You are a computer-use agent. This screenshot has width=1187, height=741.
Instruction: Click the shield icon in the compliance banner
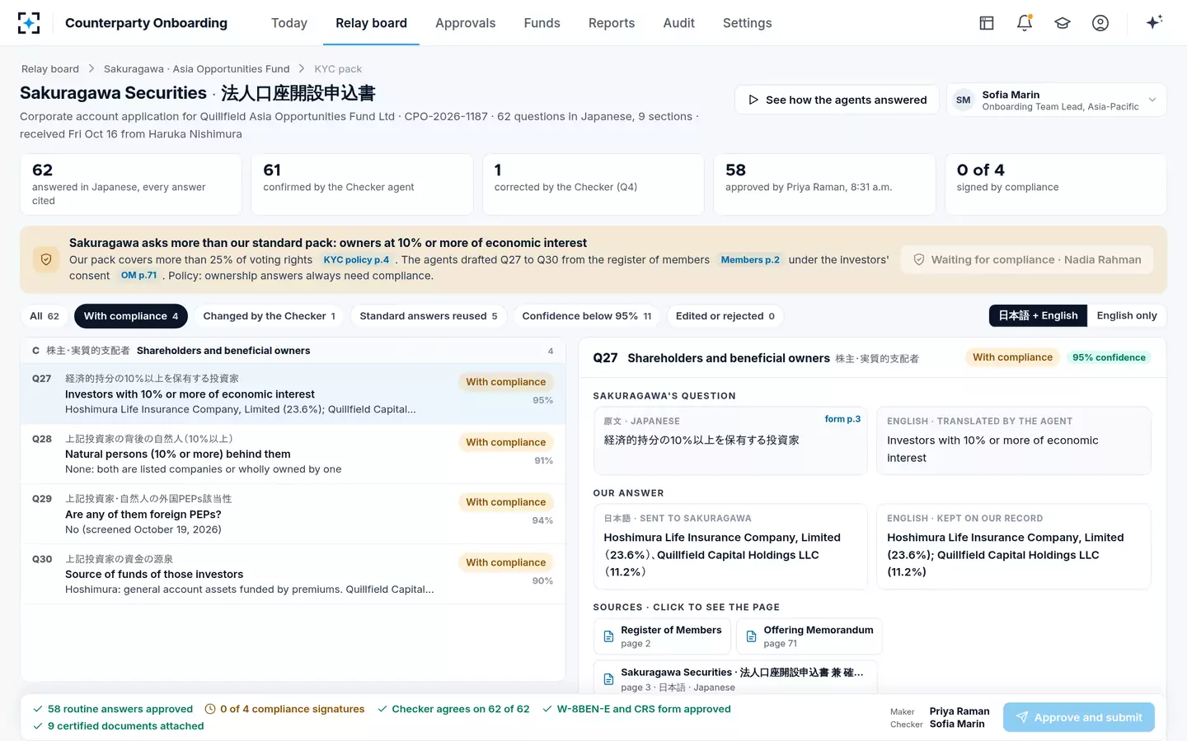[x=46, y=259]
